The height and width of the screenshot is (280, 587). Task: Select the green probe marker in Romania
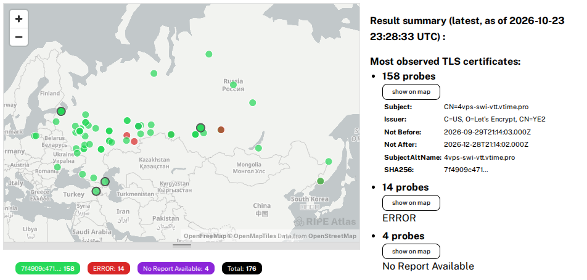point(57,167)
